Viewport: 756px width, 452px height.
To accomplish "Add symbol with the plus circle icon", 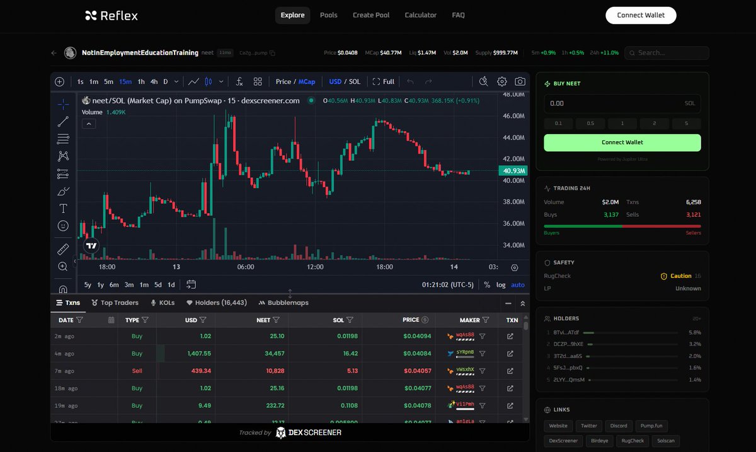I will pos(60,81).
